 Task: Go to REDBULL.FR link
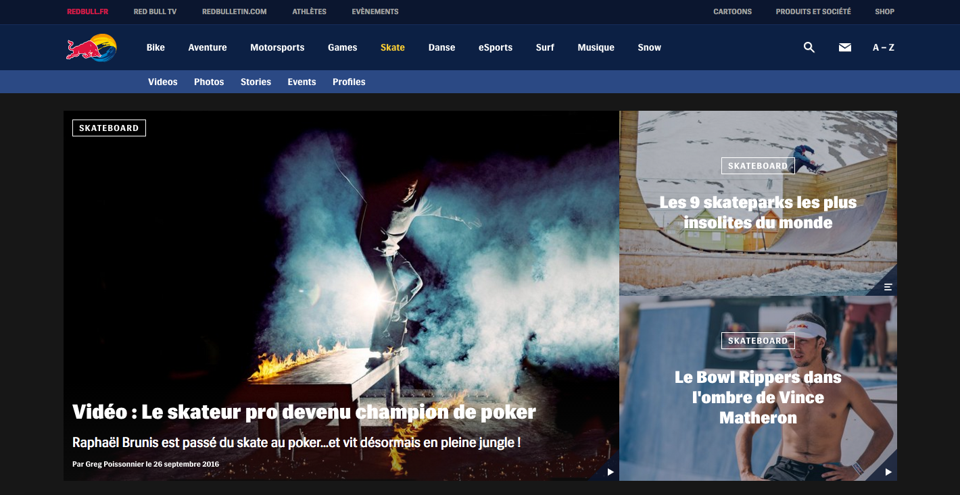(x=87, y=11)
